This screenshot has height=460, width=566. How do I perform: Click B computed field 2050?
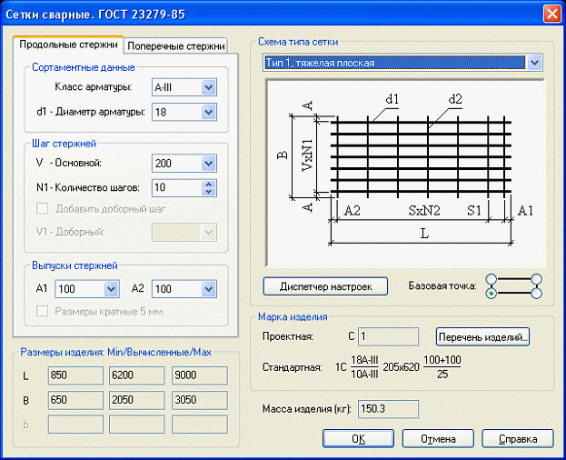tap(137, 400)
